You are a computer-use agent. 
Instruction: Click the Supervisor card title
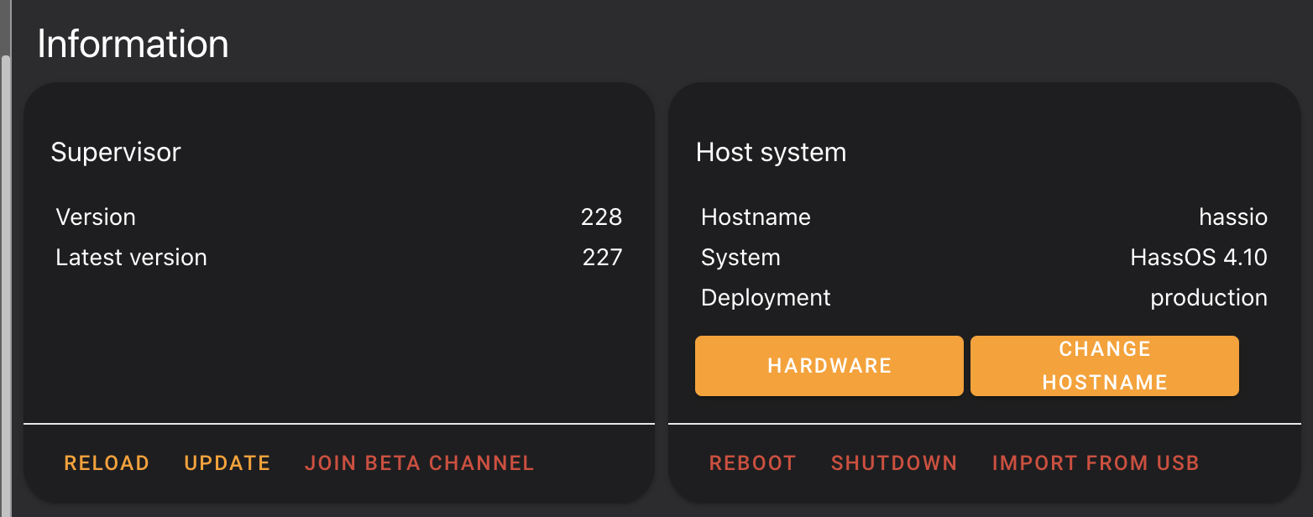tap(117, 152)
